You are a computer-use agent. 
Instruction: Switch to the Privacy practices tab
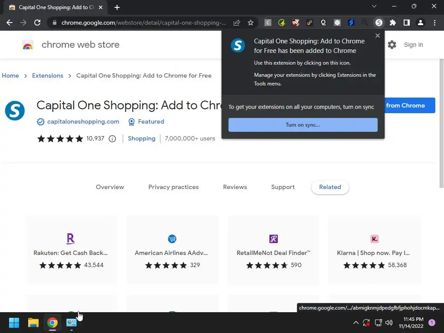click(173, 187)
